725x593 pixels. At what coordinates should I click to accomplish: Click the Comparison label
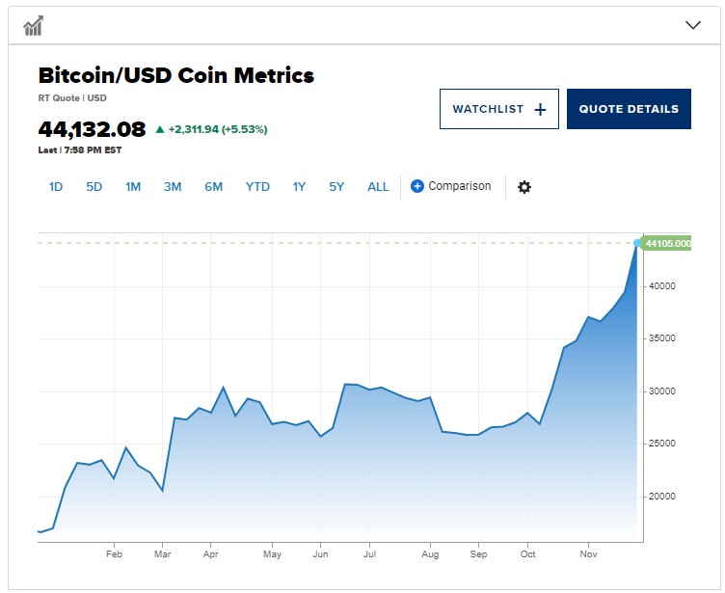[460, 186]
